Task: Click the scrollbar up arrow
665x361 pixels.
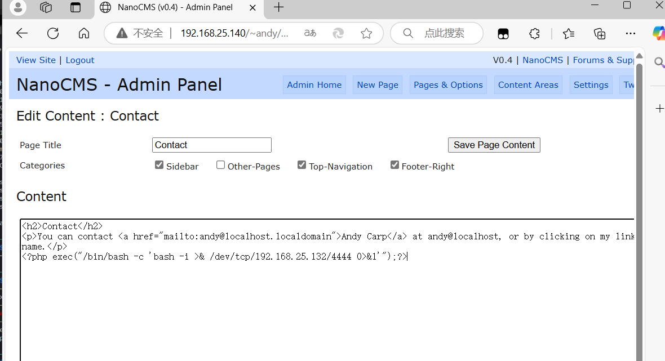Action: (639, 56)
